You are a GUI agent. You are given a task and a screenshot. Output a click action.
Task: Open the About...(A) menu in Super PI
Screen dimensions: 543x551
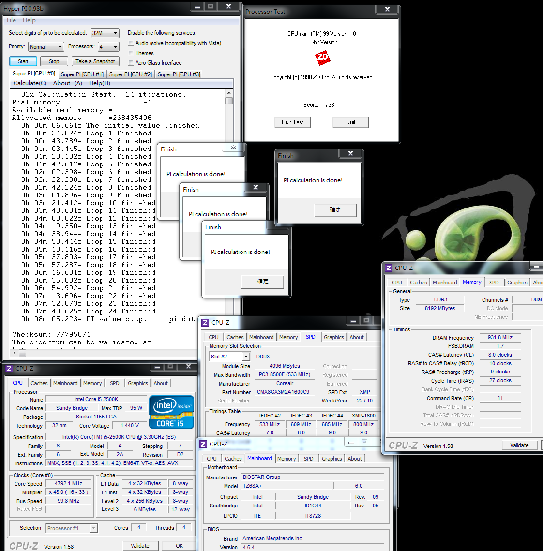click(67, 83)
